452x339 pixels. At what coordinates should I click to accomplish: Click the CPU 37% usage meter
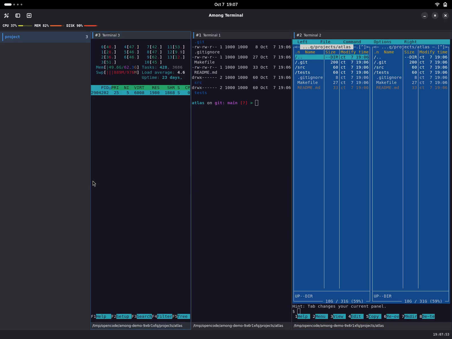[x=17, y=26]
